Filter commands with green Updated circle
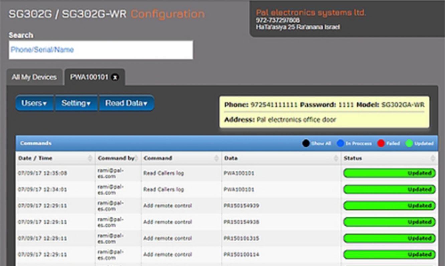Screen dimensions: 445x266 [x=409, y=143]
